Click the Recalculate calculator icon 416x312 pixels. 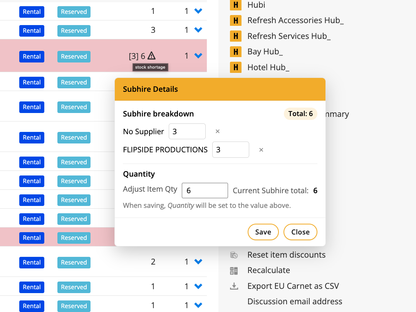[x=234, y=271]
